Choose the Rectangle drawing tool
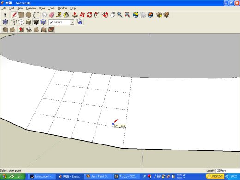This screenshot has height=180, width=240. tap(21, 15)
